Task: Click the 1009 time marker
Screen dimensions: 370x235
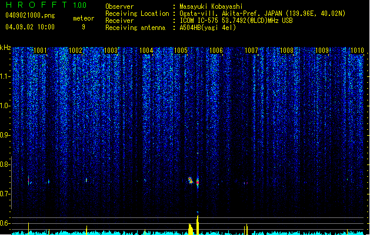Action: [322, 51]
